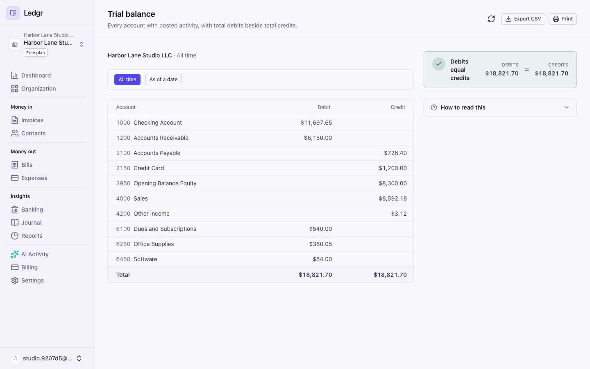This screenshot has width=590, height=369.
Task: Click the Banking building icon
Action: 15,210
